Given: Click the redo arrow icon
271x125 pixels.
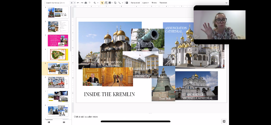Looking at the screenshot, I should [x=82, y=3].
